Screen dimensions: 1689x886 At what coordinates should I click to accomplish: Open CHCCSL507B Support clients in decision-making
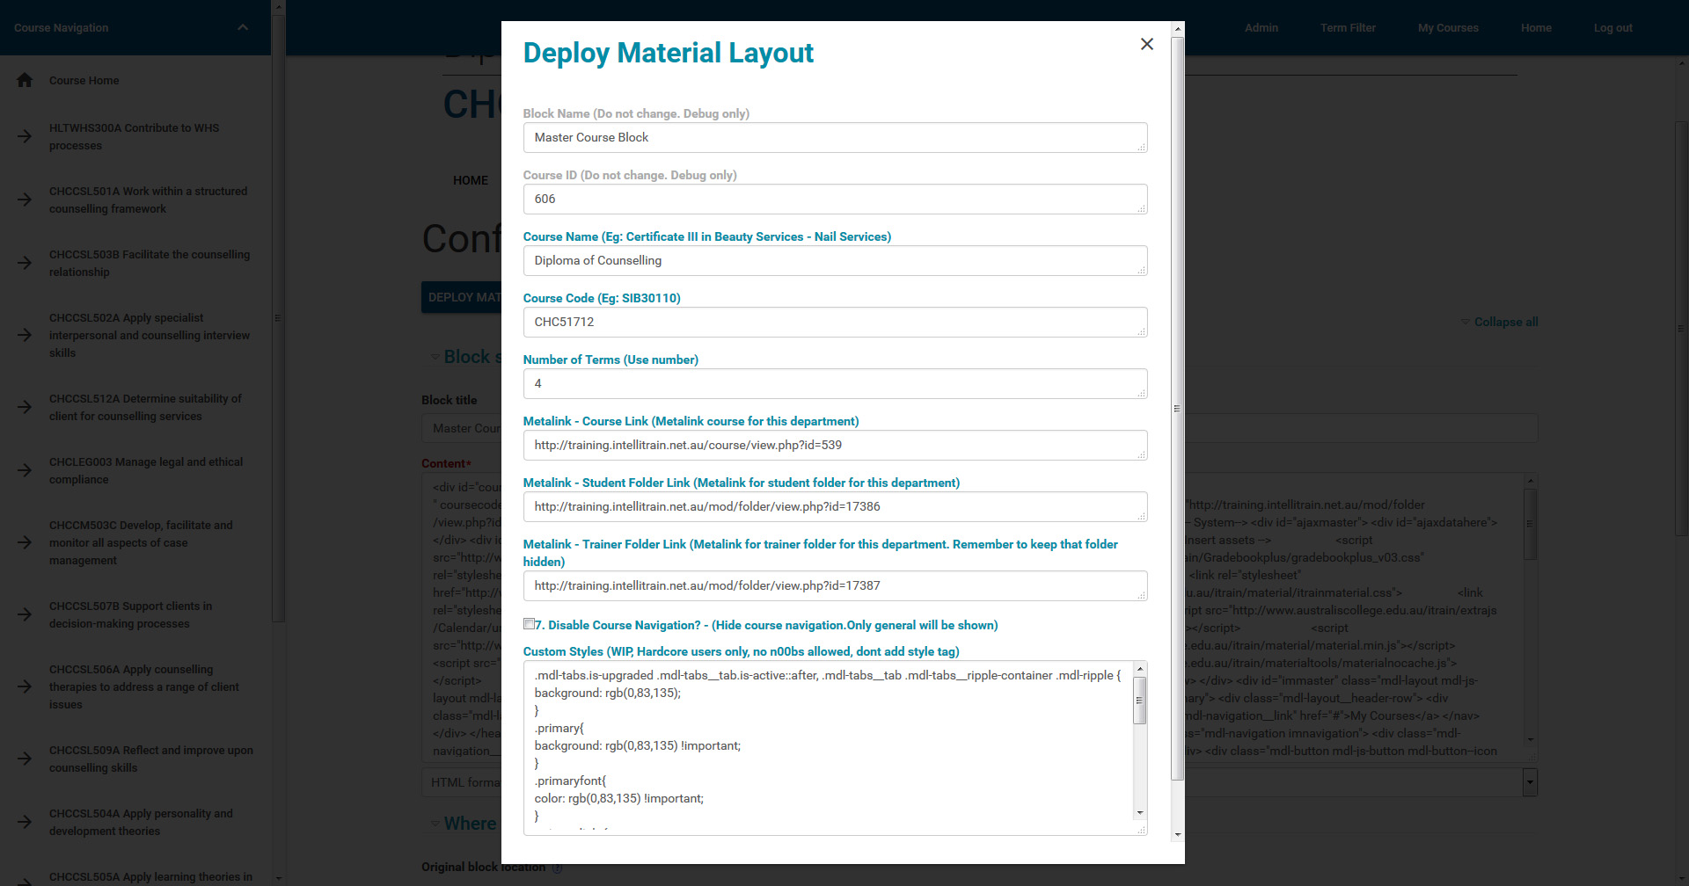(130, 614)
